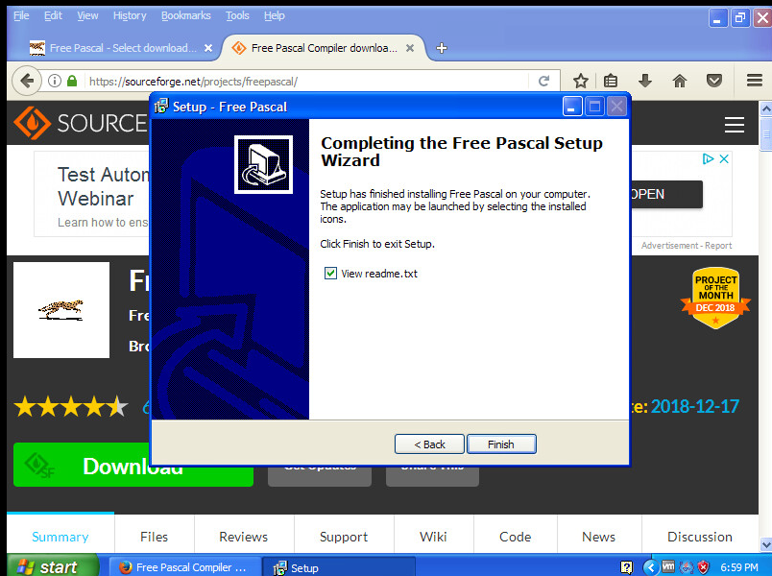
Task: Select the Code tab
Action: tap(515, 536)
